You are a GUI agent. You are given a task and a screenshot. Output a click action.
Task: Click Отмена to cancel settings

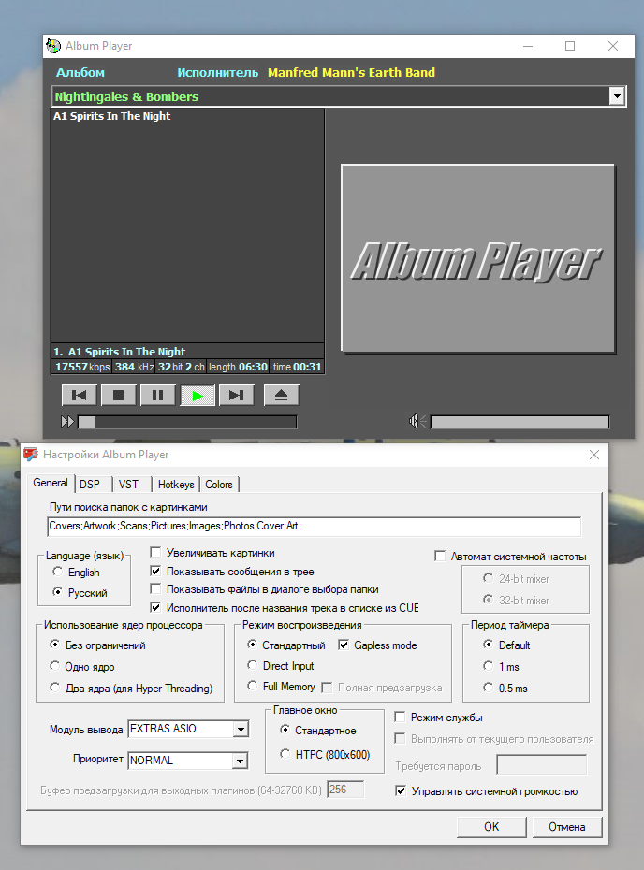click(567, 827)
